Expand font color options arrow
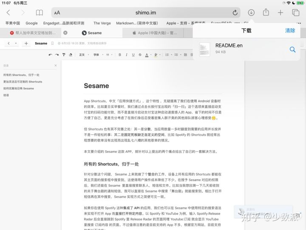Screen dimensions: 306x230 click(x=151, y=55)
